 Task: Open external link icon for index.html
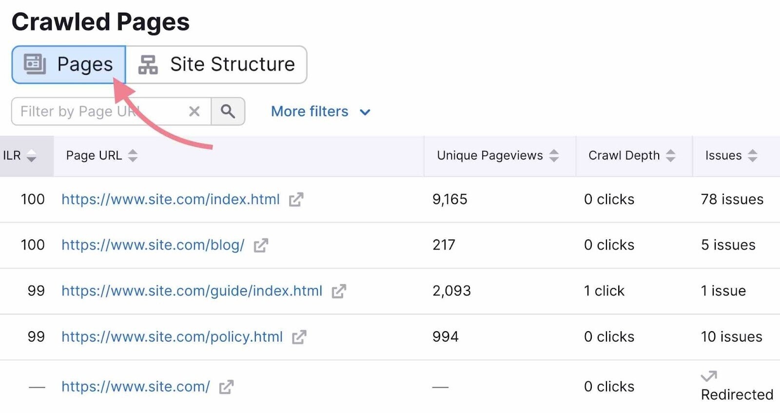coord(296,199)
